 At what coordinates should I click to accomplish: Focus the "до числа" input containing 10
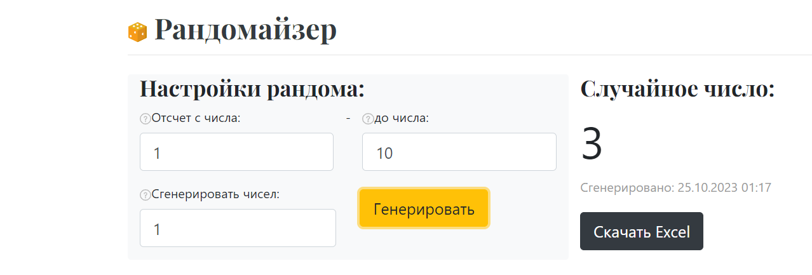[x=459, y=152]
